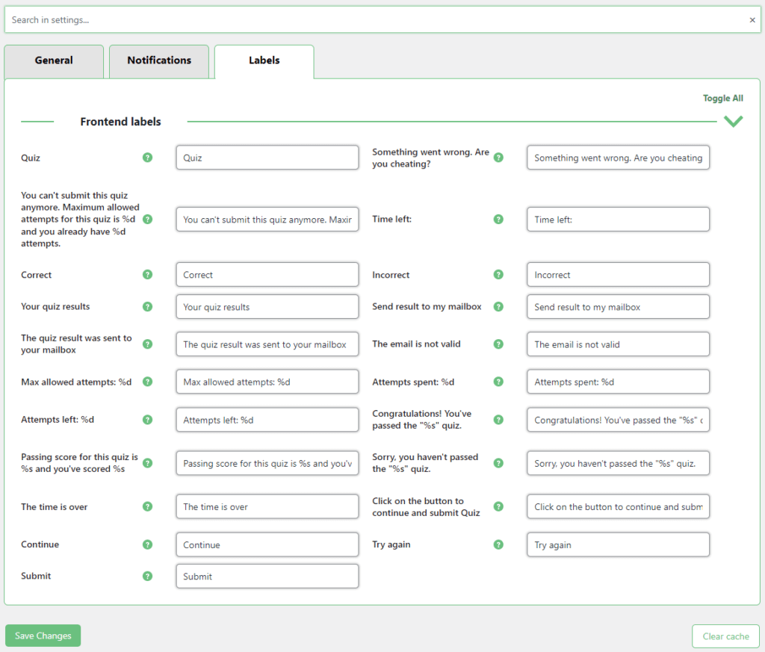
Task: Open the Notifications tab
Action: pos(159,60)
